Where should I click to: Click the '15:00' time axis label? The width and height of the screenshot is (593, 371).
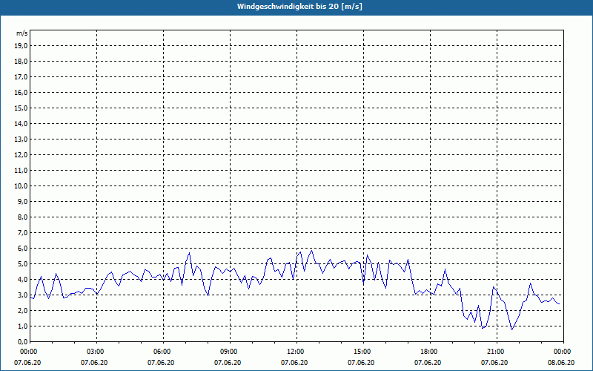click(363, 352)
